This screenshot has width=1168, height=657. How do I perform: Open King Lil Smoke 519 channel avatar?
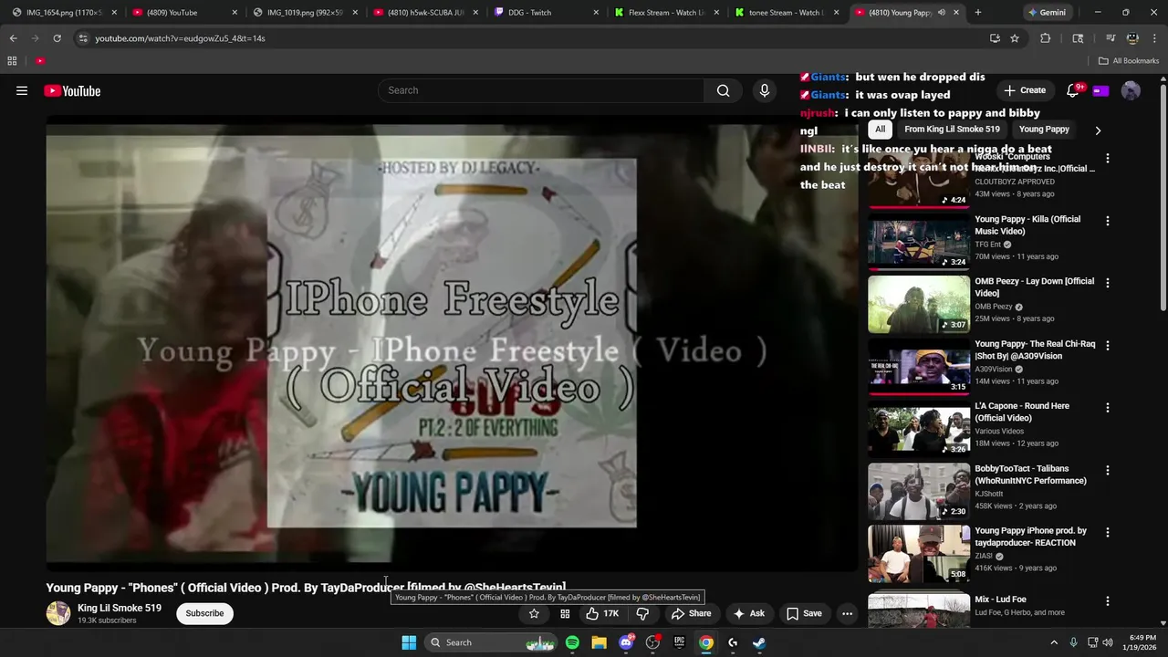[58, 613]
